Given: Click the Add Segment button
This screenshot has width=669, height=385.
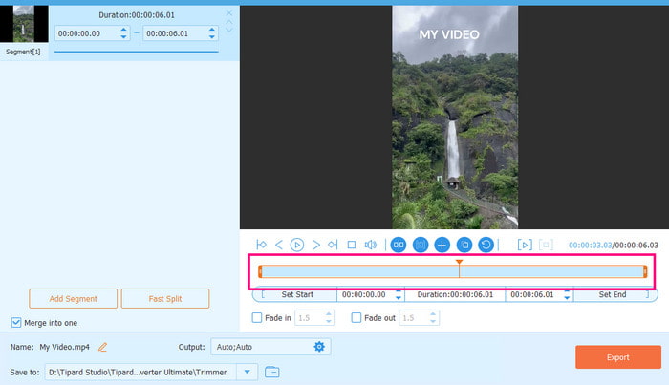Looking at the screenshot, I should (x=73, y=298).
